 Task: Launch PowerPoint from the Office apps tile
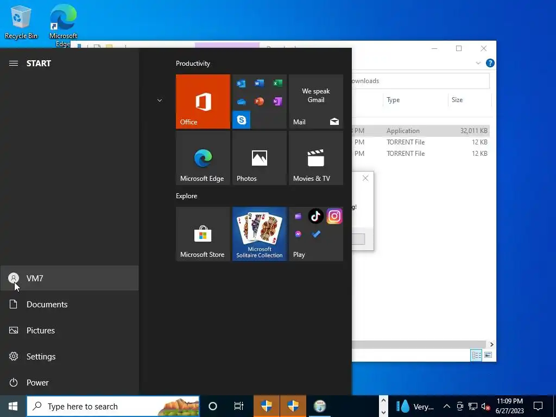pyautogui.click(x=259, y=102)
